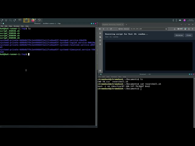Open the highlighted terminal launcher in the taskbar
The image size is (195, 146).
[27, 20]
